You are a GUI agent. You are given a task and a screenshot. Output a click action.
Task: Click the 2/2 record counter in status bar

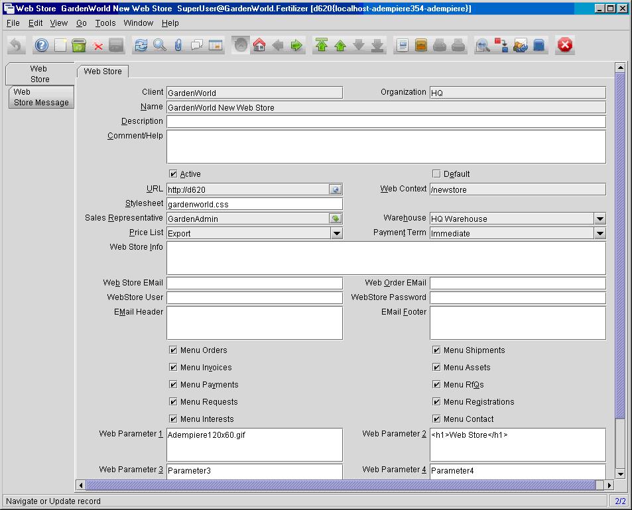click(x=620, y=501)
